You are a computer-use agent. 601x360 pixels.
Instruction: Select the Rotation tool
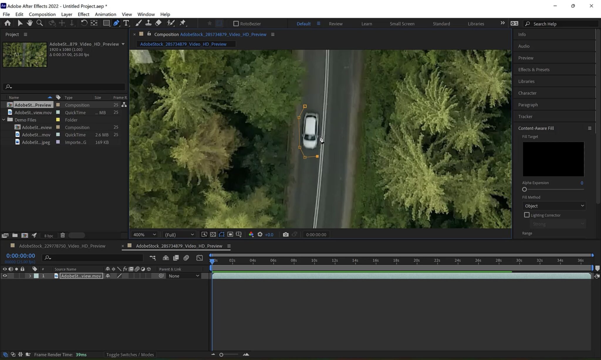point(85,23)
